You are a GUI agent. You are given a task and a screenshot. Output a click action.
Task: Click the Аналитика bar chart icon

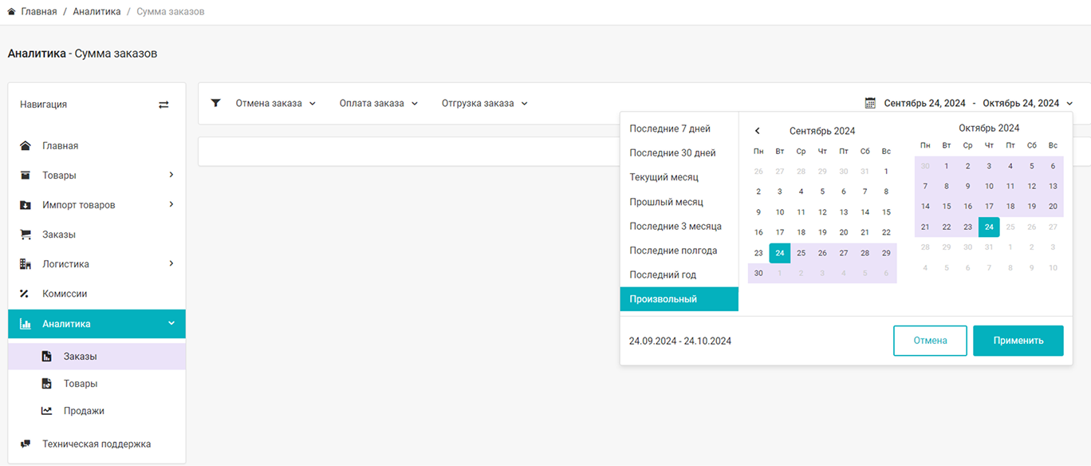[26, 324]
